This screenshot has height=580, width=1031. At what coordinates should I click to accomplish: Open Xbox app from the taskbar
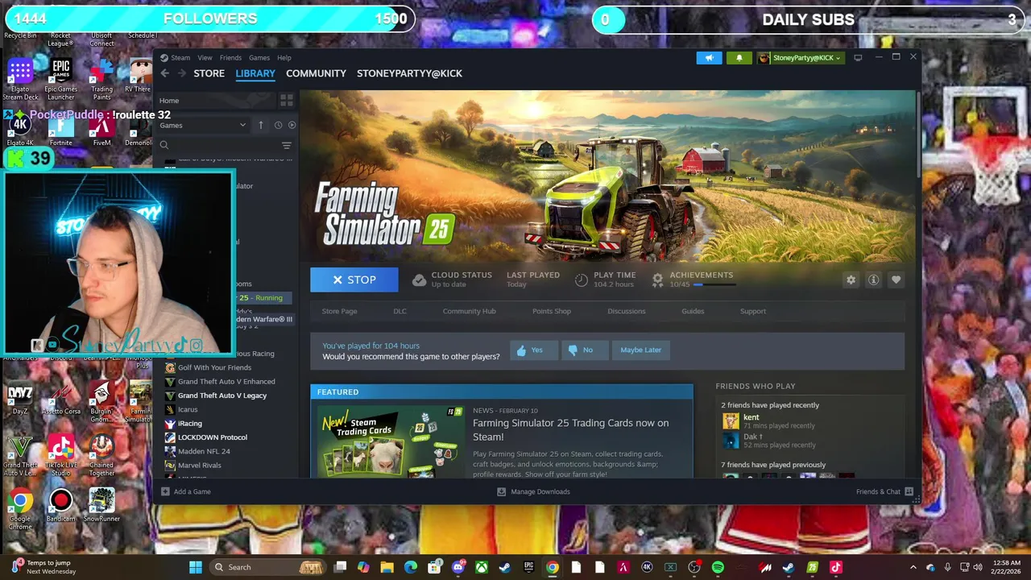482,567
